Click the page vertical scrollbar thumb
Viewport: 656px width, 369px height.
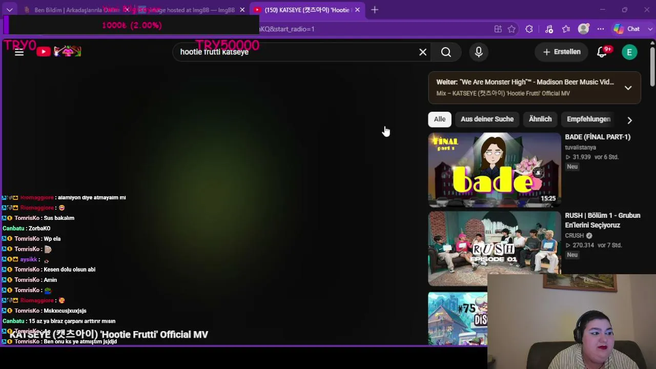coord(652,67)
